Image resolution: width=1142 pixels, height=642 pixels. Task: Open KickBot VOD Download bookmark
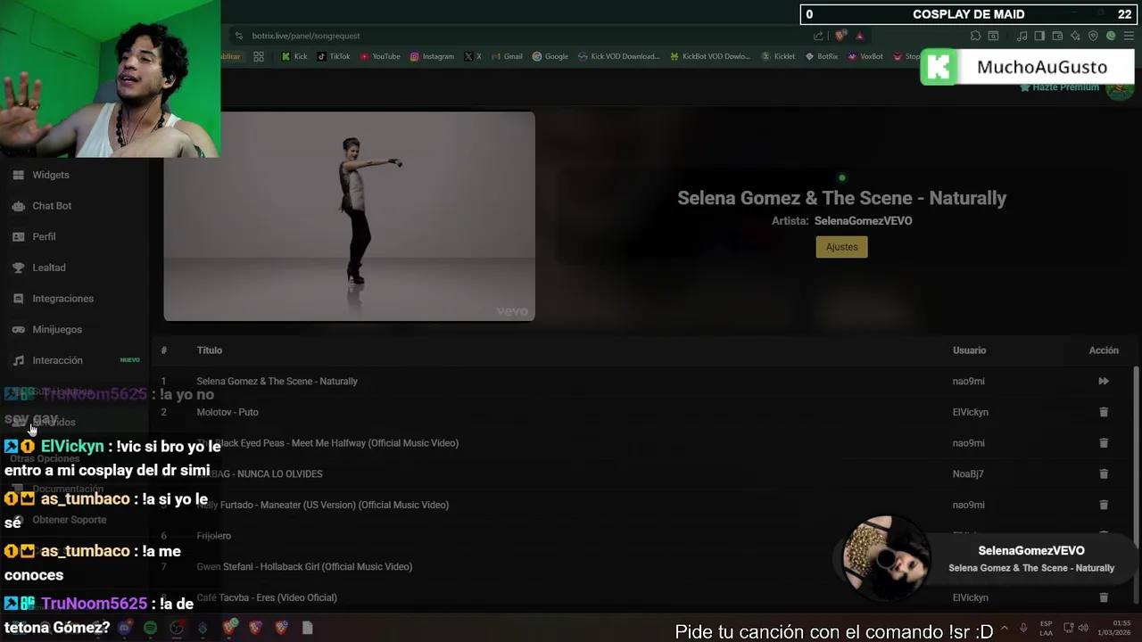point(710,56)
